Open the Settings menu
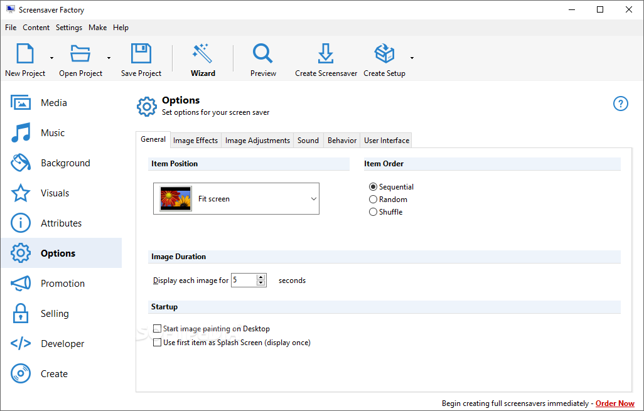Image resolution: width=644 pixels, height=411 pixels. coord(69,28)
